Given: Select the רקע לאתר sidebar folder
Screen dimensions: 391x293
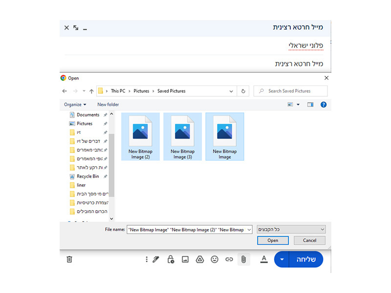Looking at the screenshot, I should click(90, 167).
